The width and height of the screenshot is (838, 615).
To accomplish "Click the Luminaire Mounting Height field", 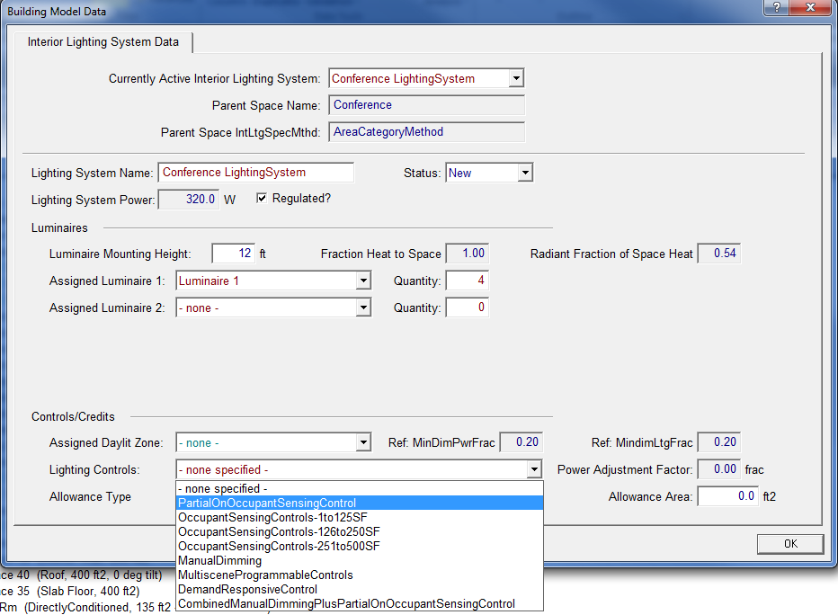I will (233, 254).
